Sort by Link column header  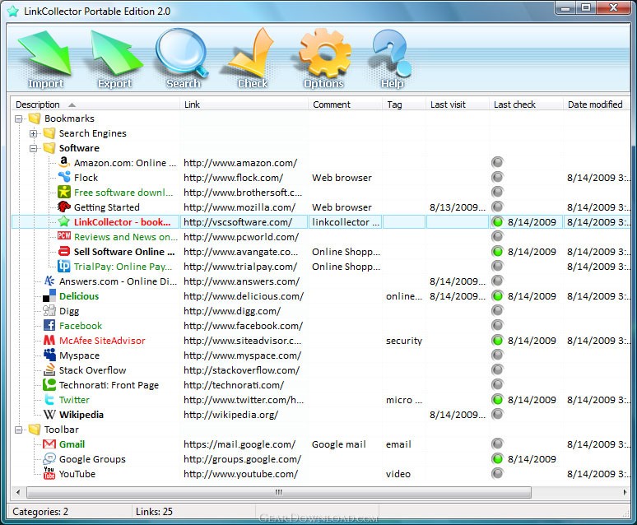[244, 105]
